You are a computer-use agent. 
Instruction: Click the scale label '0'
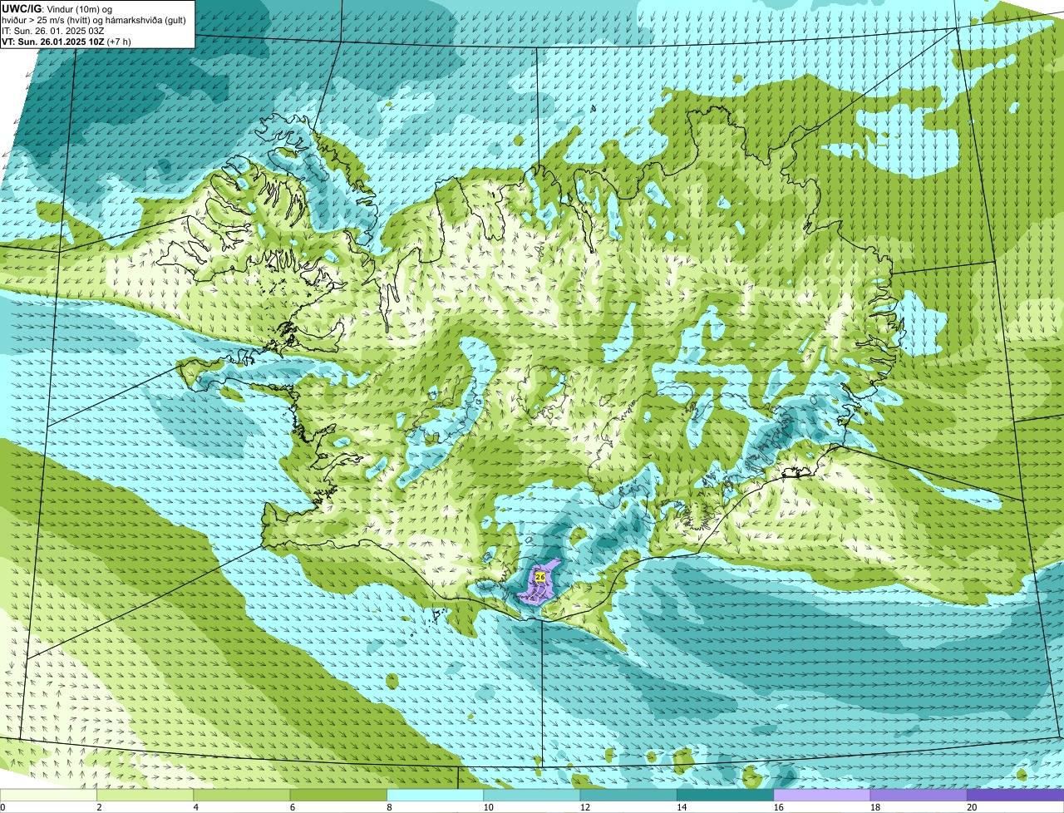(2, 807)
